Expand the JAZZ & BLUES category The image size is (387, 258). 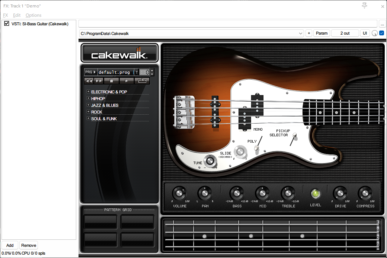pyautogui.click(x=88, y=105)
